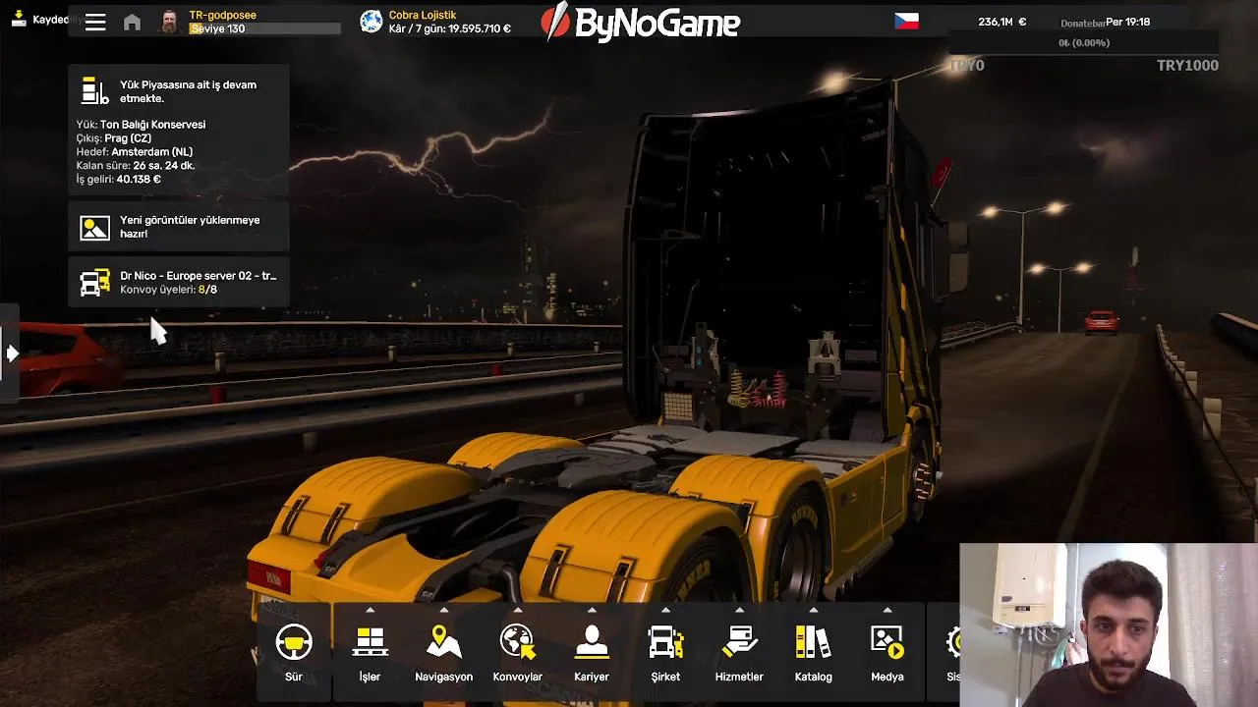Expand the arrow above Navigasyon
1258x707 pixels.
click(443, 610)
